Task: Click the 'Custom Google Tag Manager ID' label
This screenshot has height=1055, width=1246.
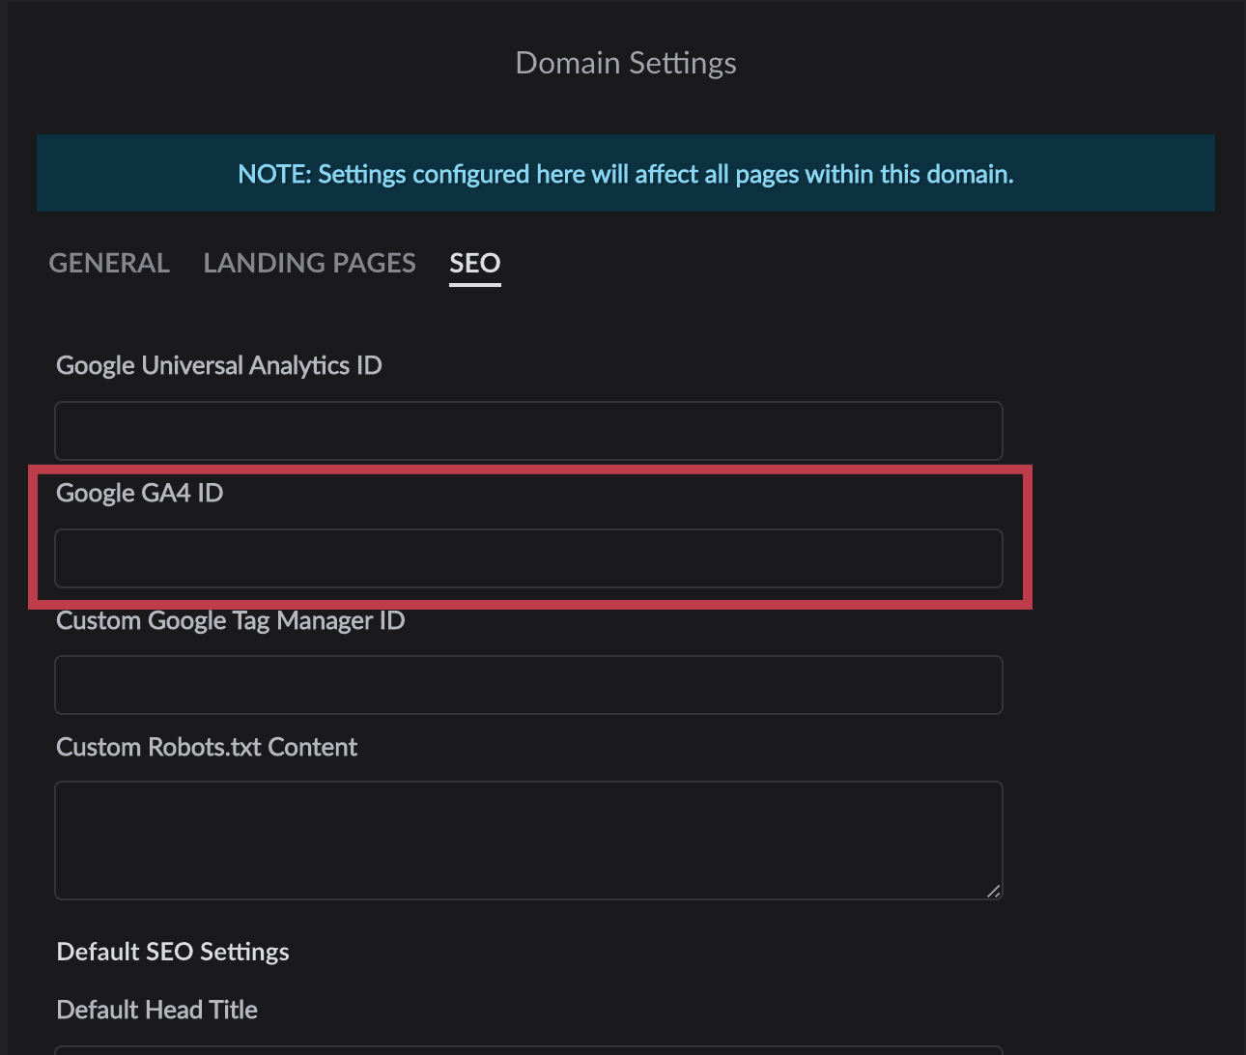Action: pos(231,620)
